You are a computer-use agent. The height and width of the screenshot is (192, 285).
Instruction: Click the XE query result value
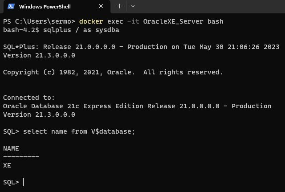coord(7,165)
